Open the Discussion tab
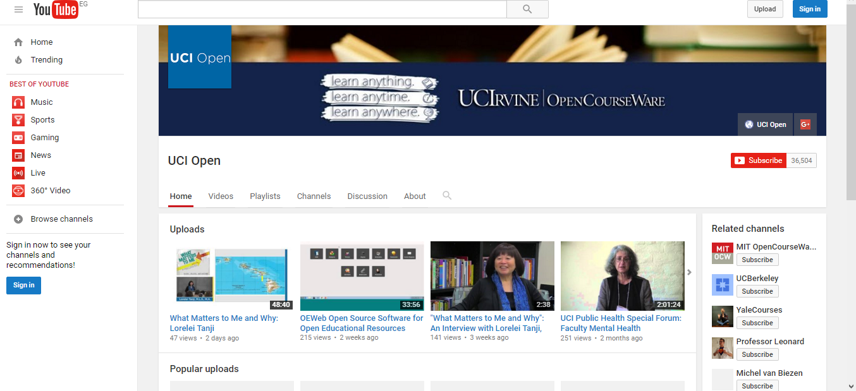The width and height of the screenshot is (856, 391). 367,196
